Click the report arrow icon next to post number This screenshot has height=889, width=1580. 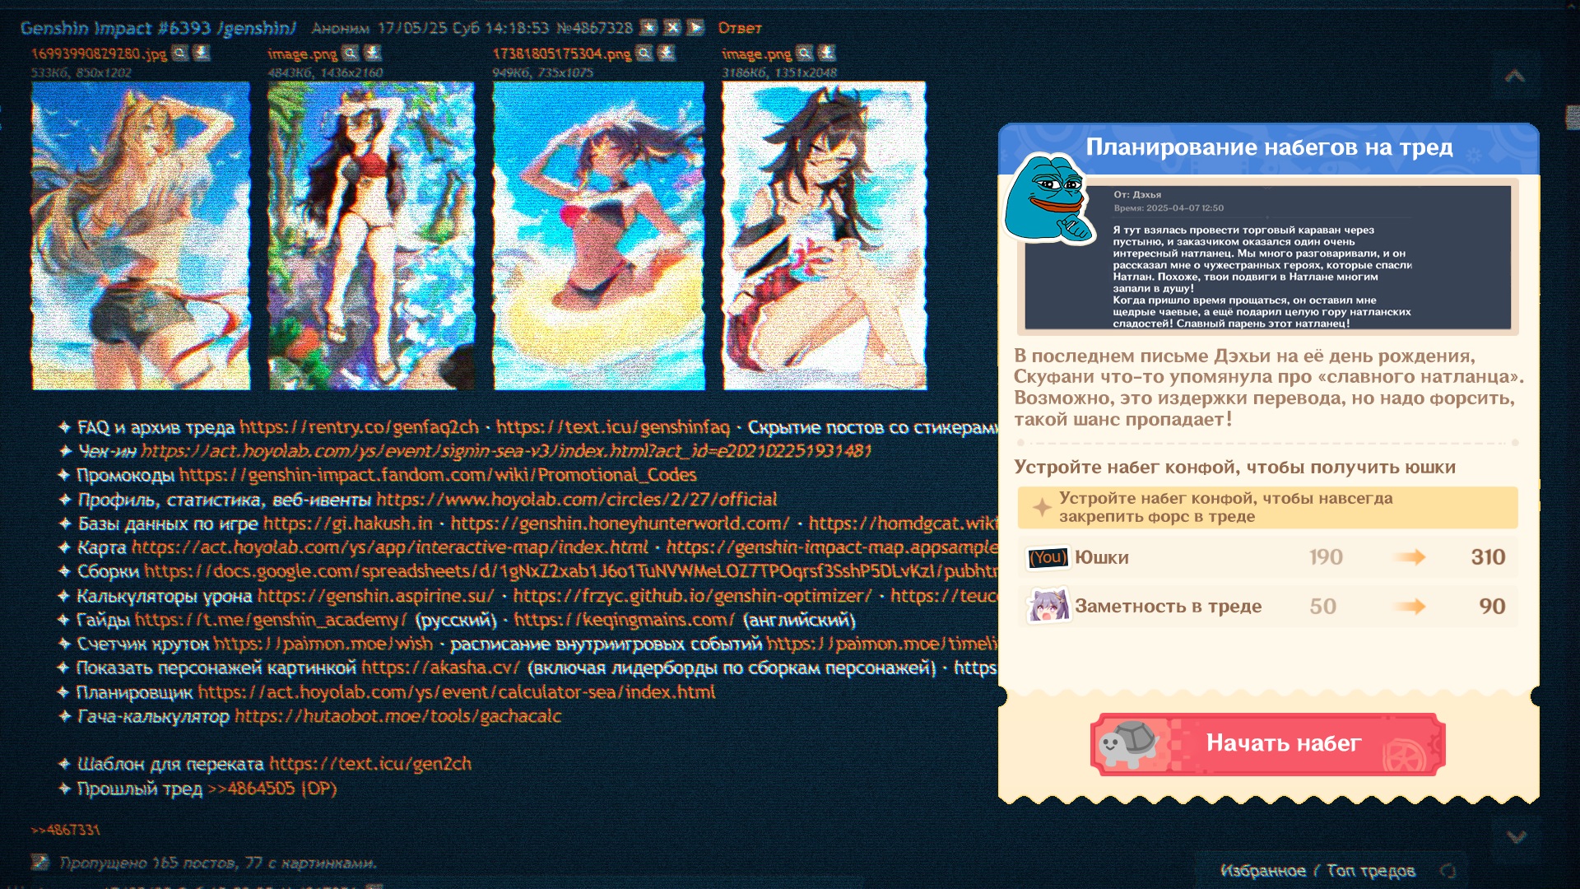coord(695,27)
